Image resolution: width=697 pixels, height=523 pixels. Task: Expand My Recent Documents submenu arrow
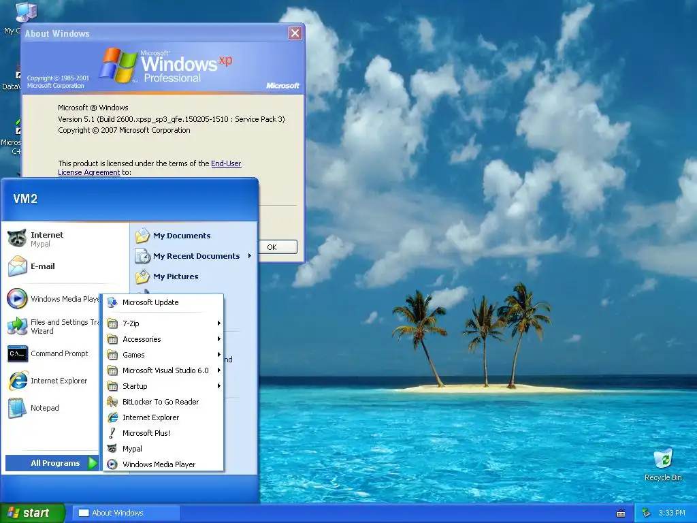pyautogui.click(x=250, y=256)
